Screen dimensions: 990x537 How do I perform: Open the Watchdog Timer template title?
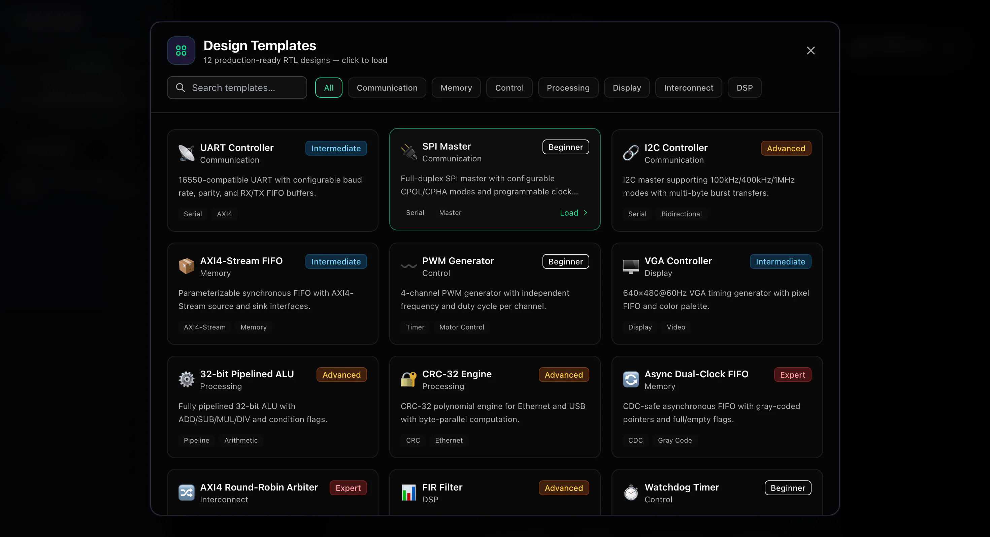tap(682, 487)
